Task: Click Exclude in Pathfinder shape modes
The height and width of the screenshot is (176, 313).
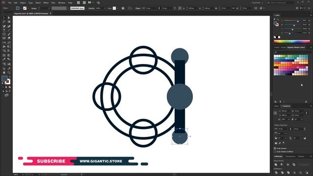Action: pos(294,165)
